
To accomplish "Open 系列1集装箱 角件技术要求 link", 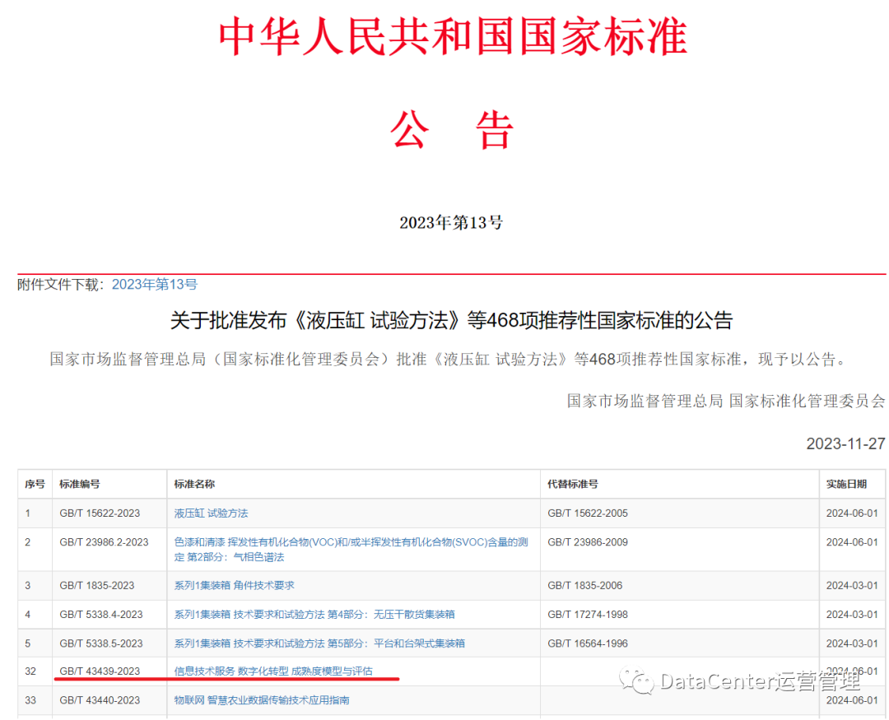I will coord(234,585).
